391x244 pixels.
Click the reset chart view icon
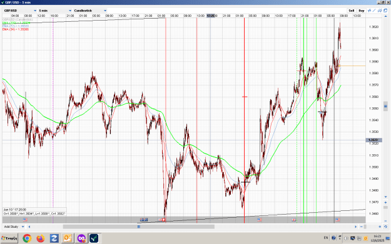385,227
